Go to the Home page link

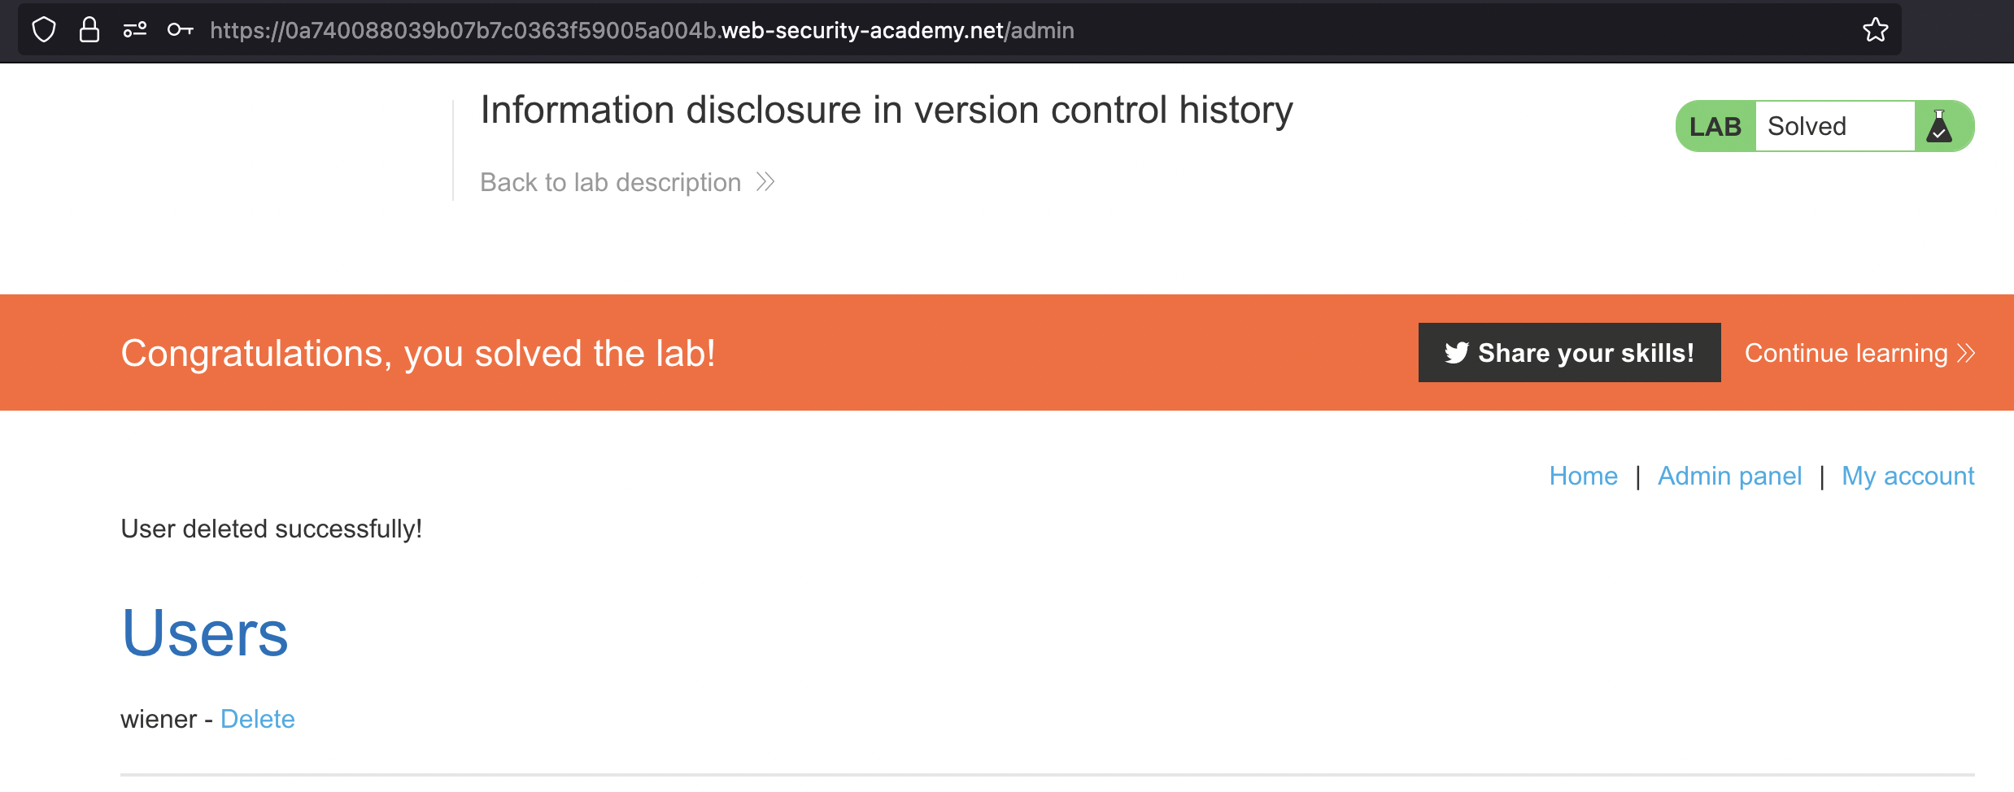(1583, 476)
